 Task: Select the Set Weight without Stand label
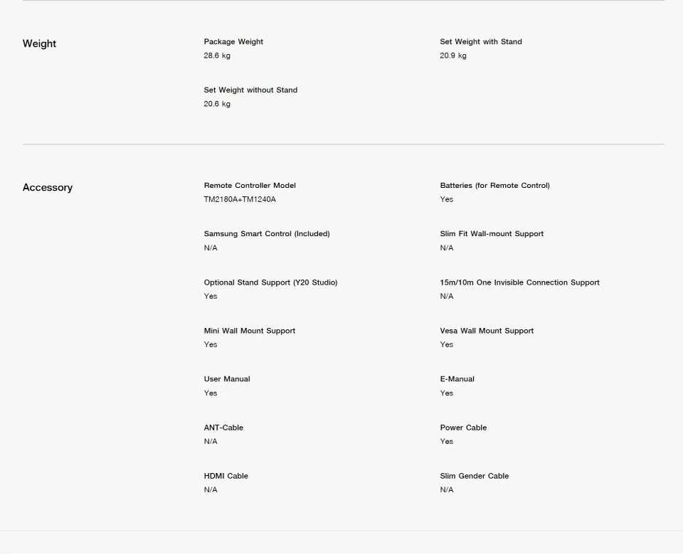(250, 90)
